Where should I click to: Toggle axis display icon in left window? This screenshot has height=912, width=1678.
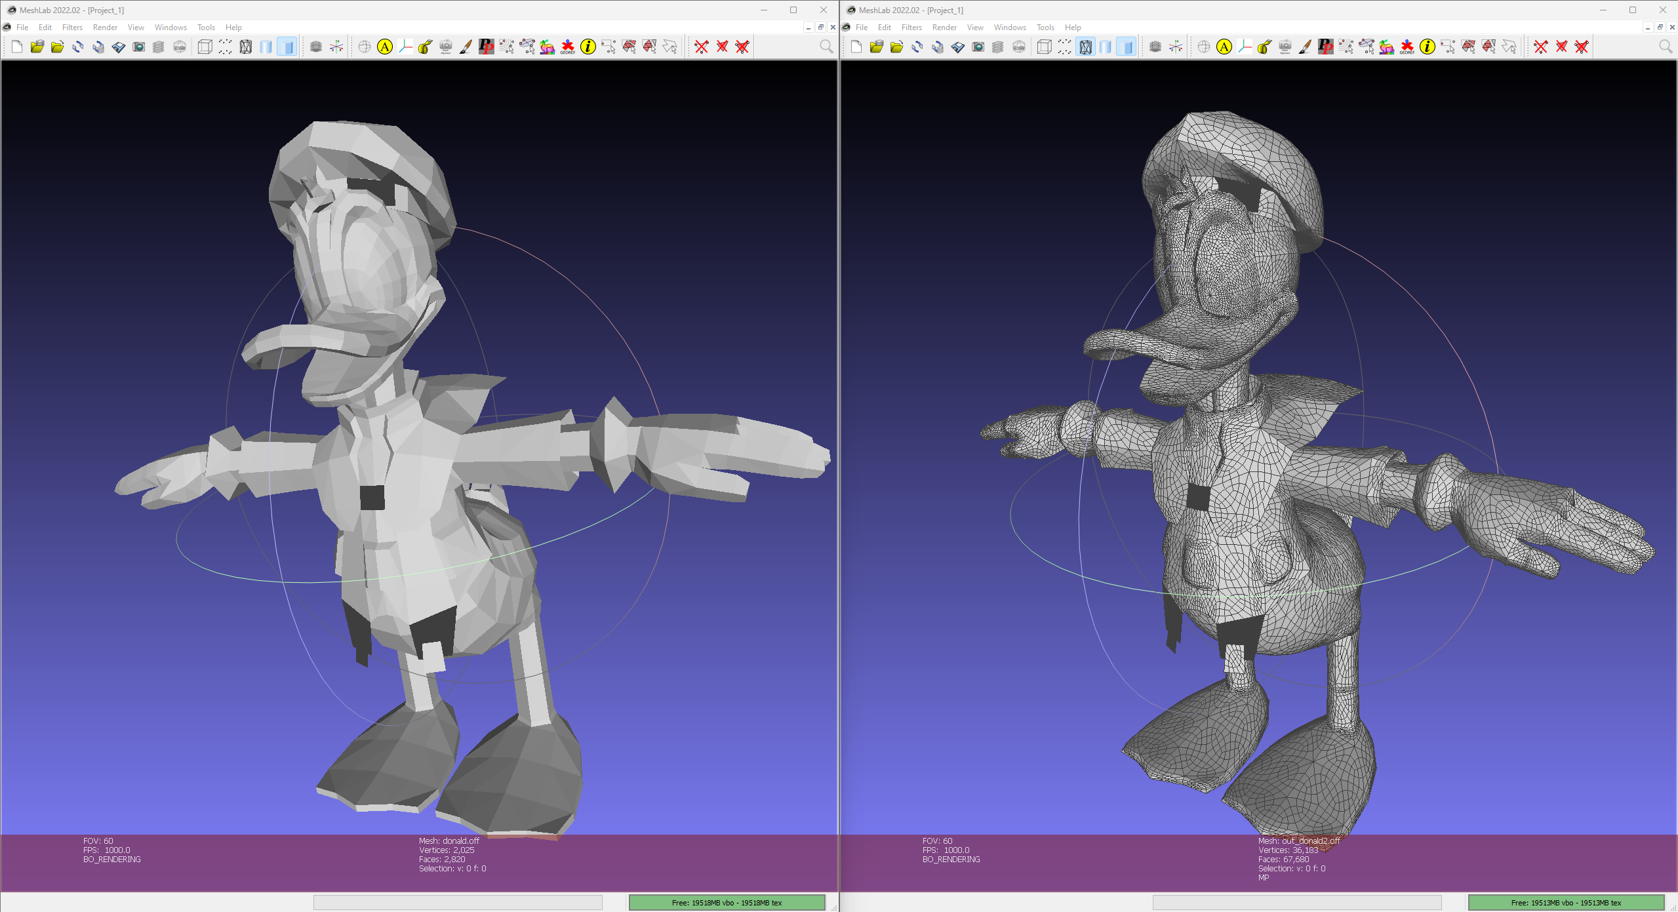click(336, 47)
